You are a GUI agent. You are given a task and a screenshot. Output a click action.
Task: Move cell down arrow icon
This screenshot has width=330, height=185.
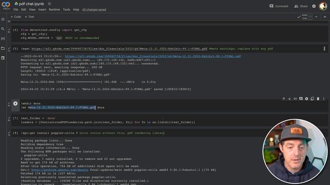click(289, 99)
